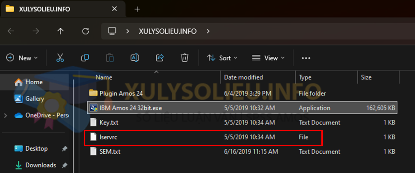Click the File folder type cell
The width and height of the screenshot is (415, 173).
coord(312,93)
